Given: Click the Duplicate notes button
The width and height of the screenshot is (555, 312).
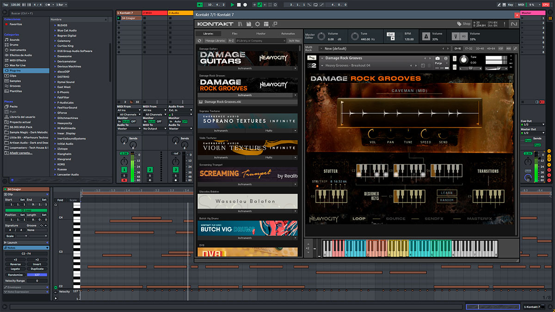Looking at the screenshot, I should pos(37,269).
